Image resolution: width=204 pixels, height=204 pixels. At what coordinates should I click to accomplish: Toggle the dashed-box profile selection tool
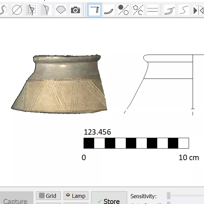pyautogui.click(x=32, y=10)
